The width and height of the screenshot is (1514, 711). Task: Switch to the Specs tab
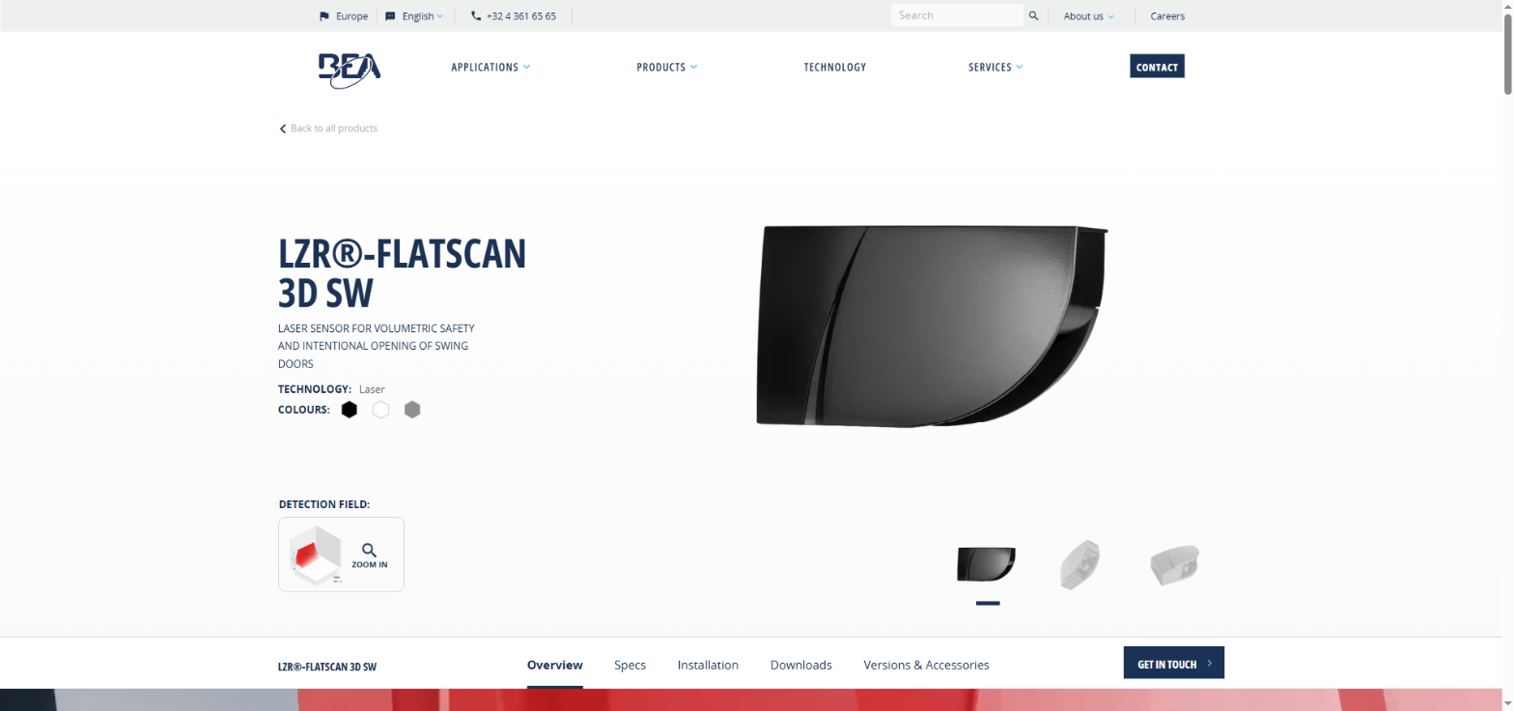coord(630,665)
